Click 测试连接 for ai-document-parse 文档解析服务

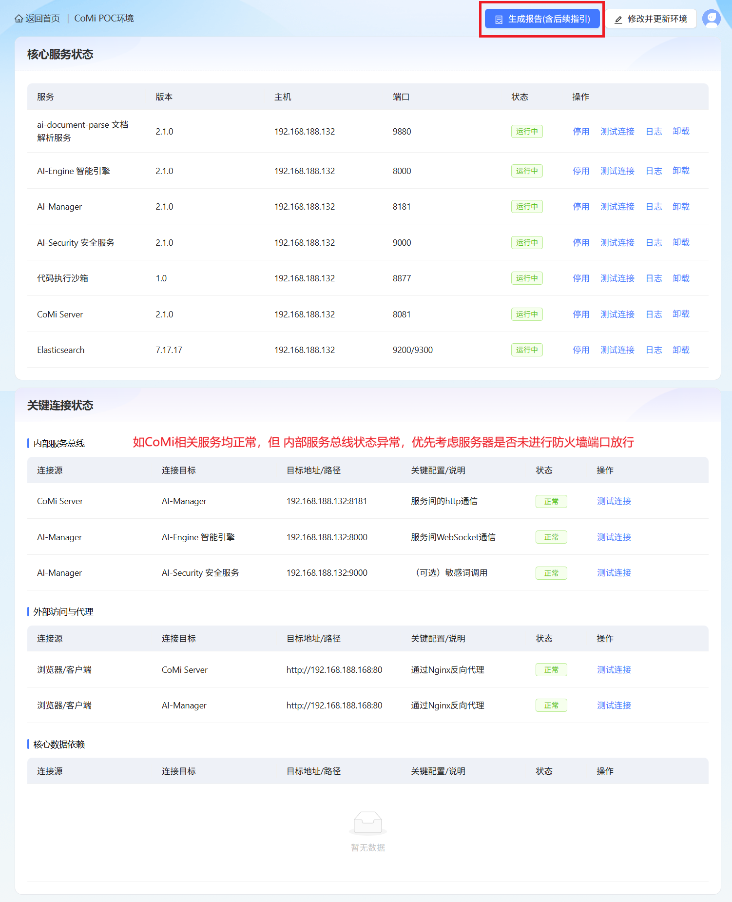617,132
